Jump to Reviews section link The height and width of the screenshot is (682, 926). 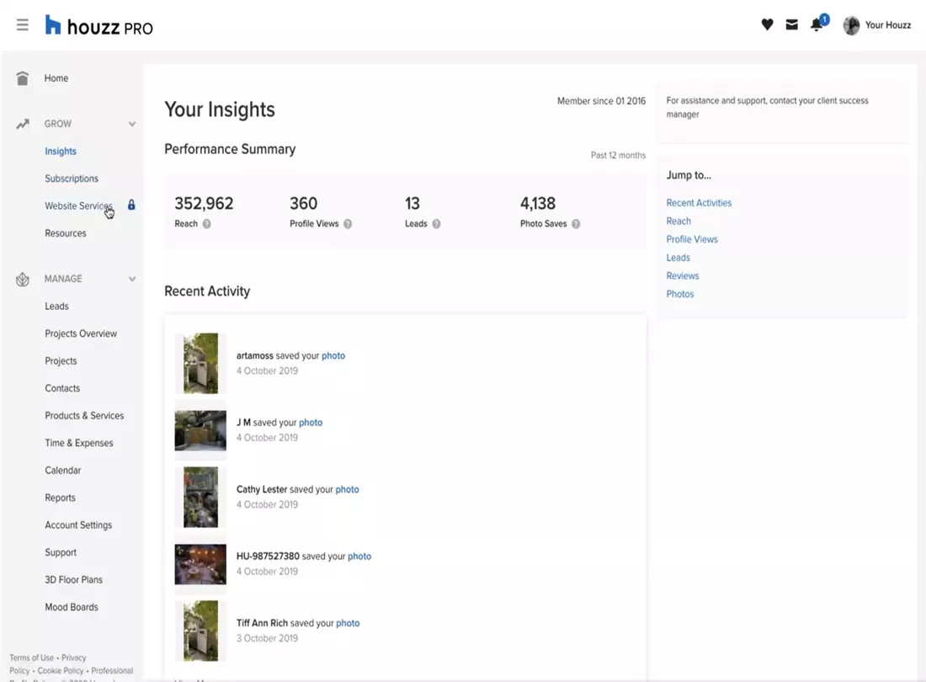click(x=683, y=276)
